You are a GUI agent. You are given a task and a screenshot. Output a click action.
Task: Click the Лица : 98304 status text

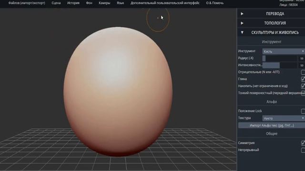tap(288, 5)
